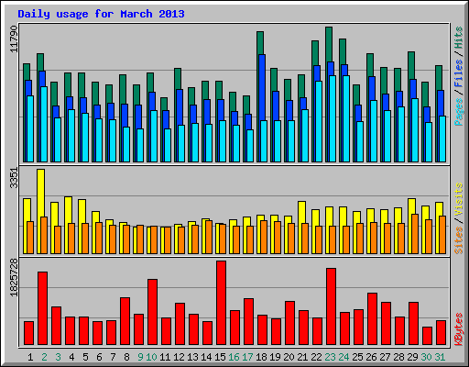Click the x-axis day label 25
The image size is (469, 367).
(357, 357)
